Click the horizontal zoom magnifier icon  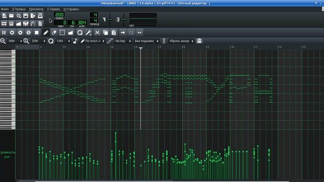[3, 41]
